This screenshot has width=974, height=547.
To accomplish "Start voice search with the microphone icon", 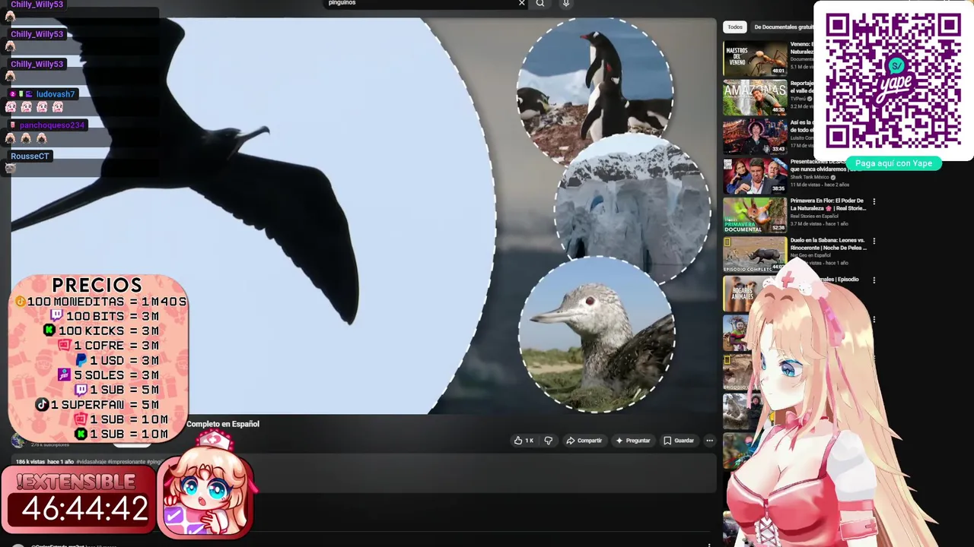I will pos(565,3).
